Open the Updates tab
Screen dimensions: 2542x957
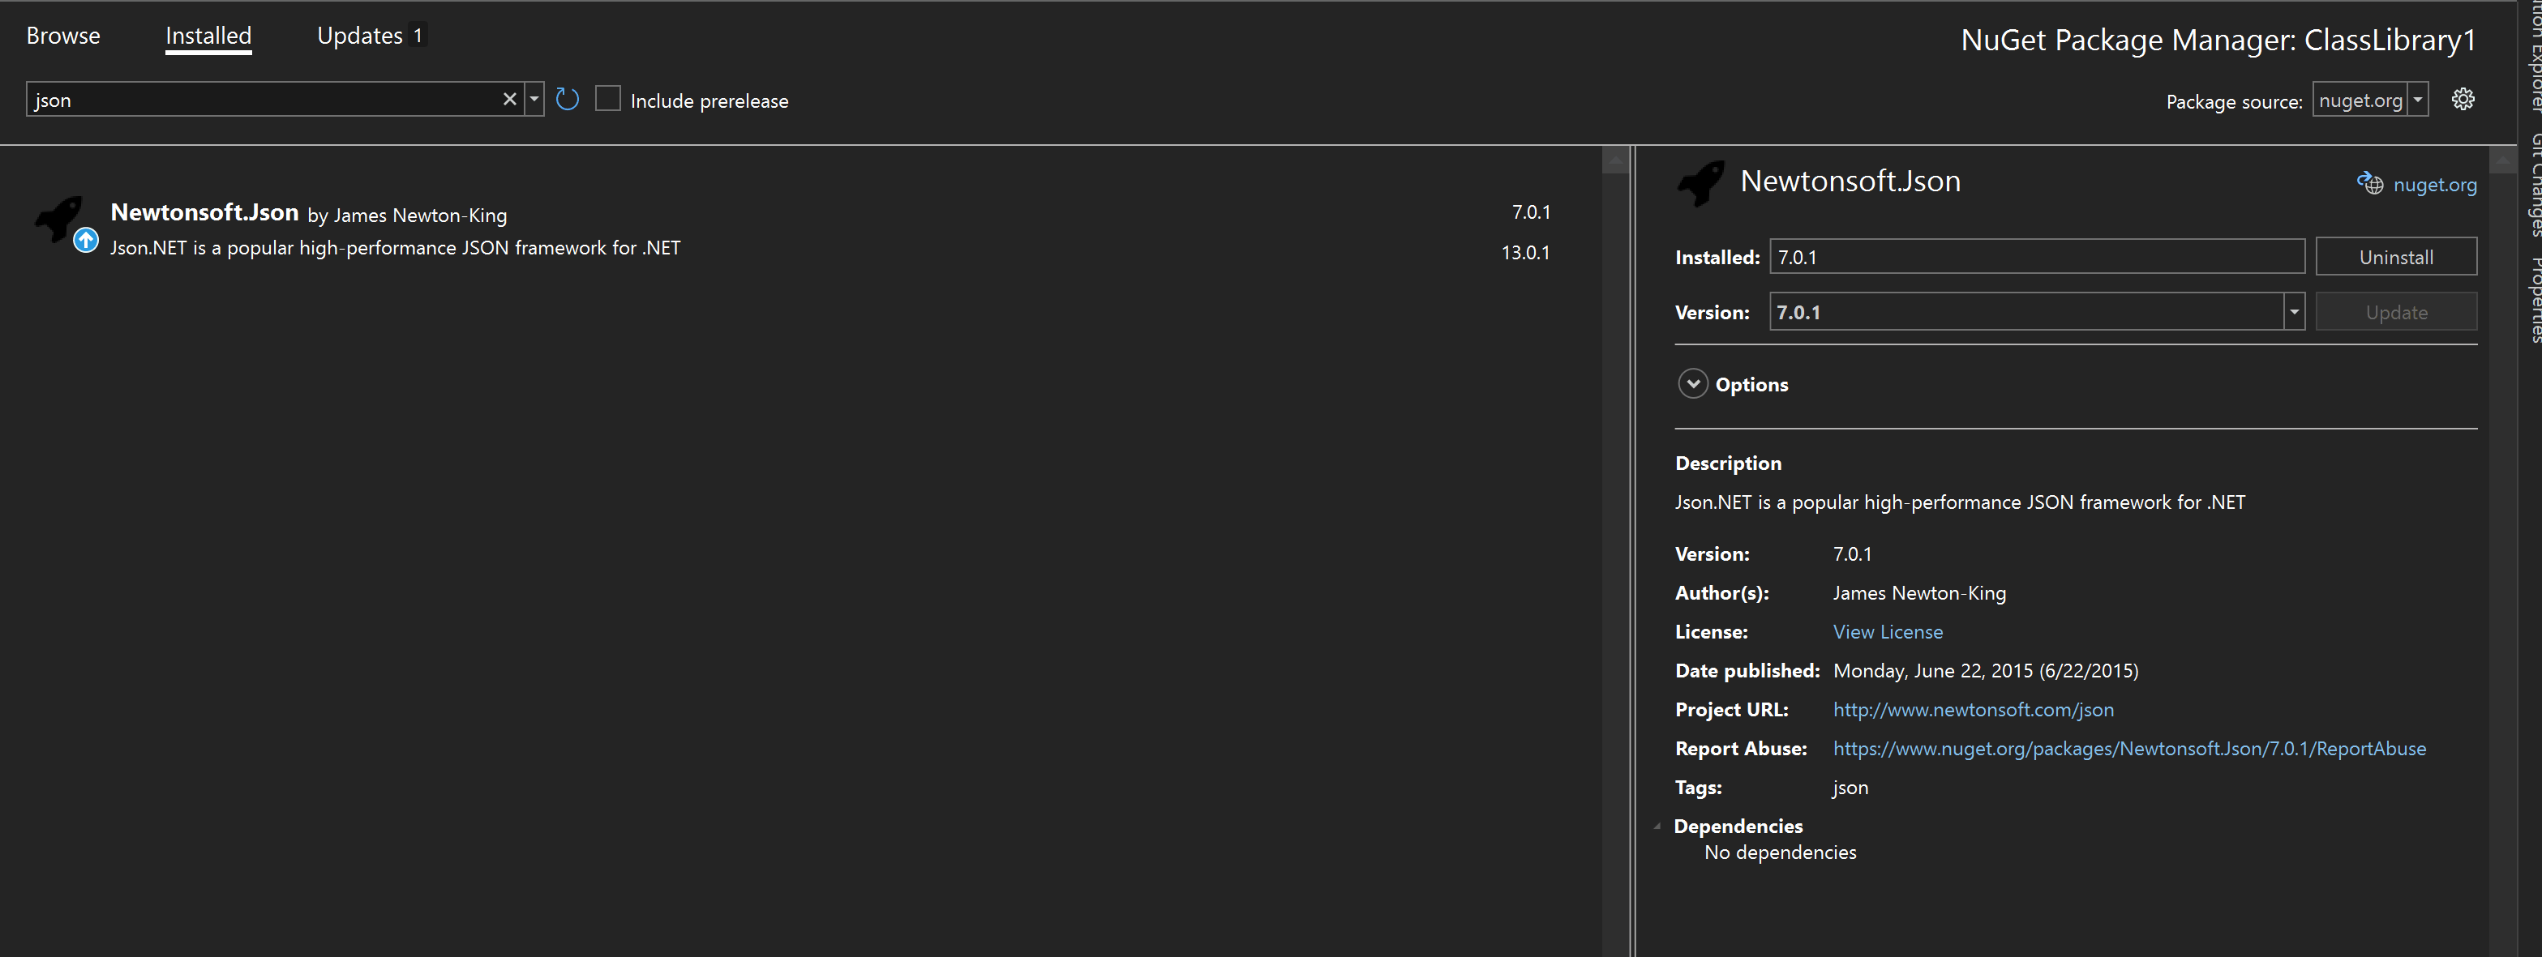click(361, 36)
